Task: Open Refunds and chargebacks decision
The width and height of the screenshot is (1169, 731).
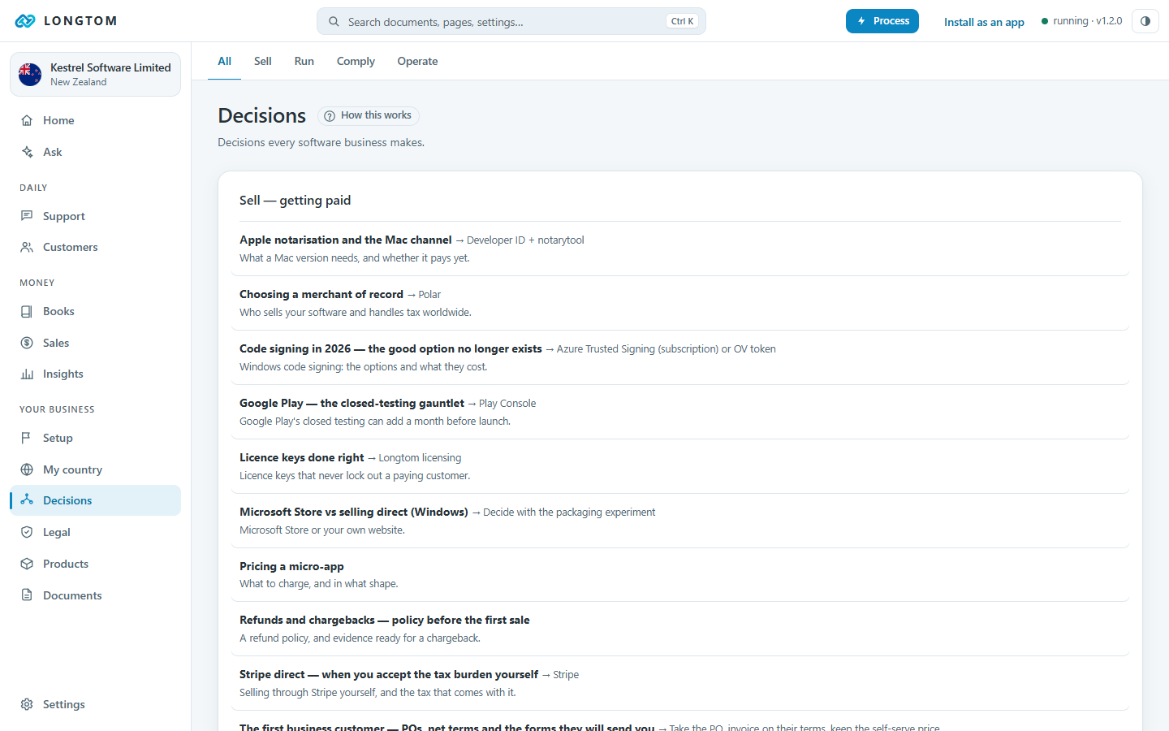Action: 680,629
